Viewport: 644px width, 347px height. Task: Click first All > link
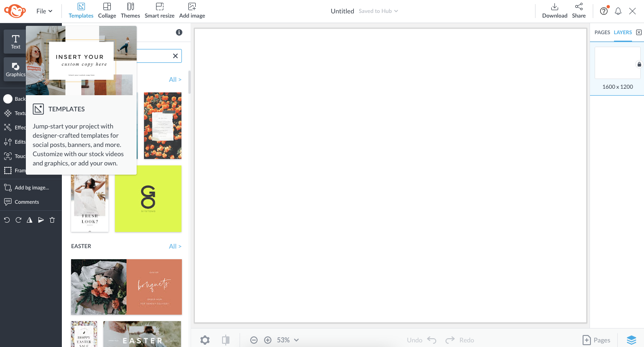175,79
